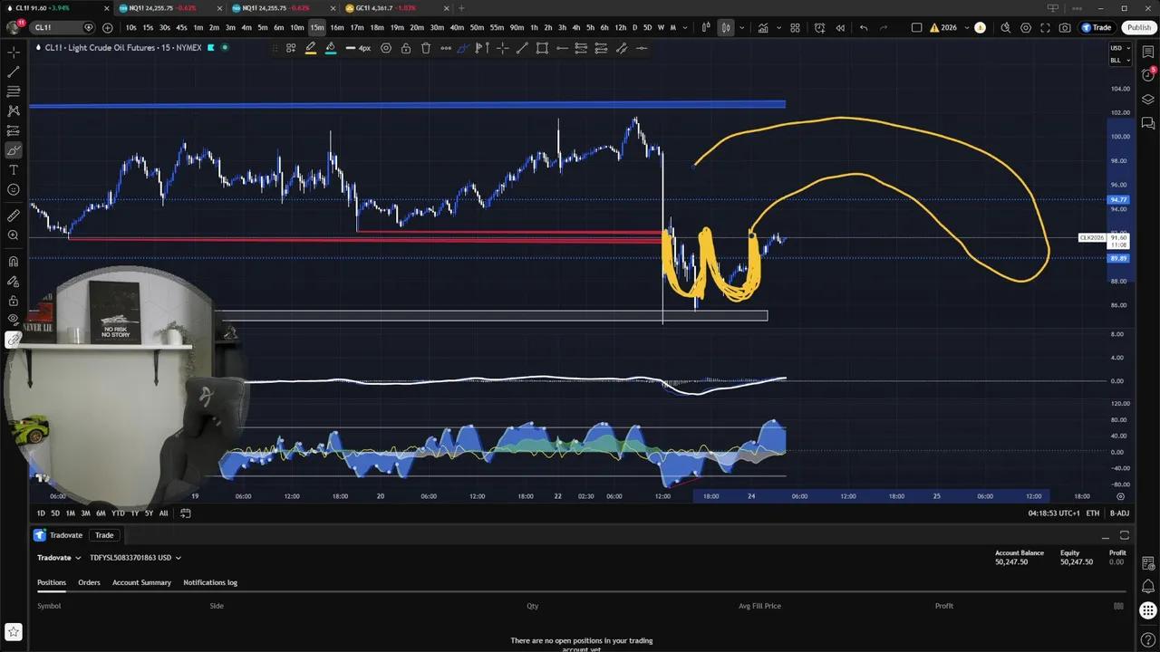The height and width of the screenshot is (652, 1160).
Task: Create an alert with the alarm clock icon
Action: coord(819,28)
